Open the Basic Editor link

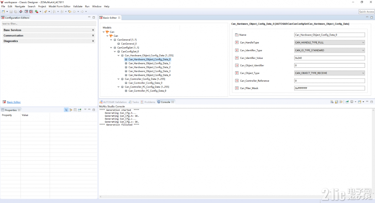pyautogui.click(x=14, y=102)
